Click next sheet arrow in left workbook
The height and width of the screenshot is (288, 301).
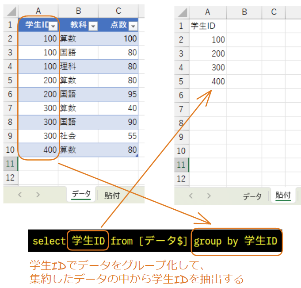click(38, 195)
